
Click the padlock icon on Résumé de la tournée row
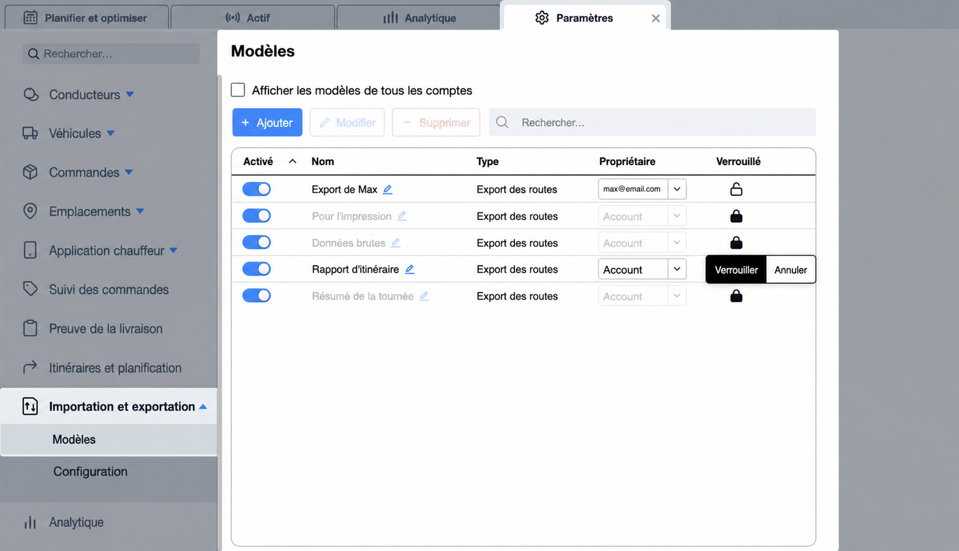click(736, 296)
